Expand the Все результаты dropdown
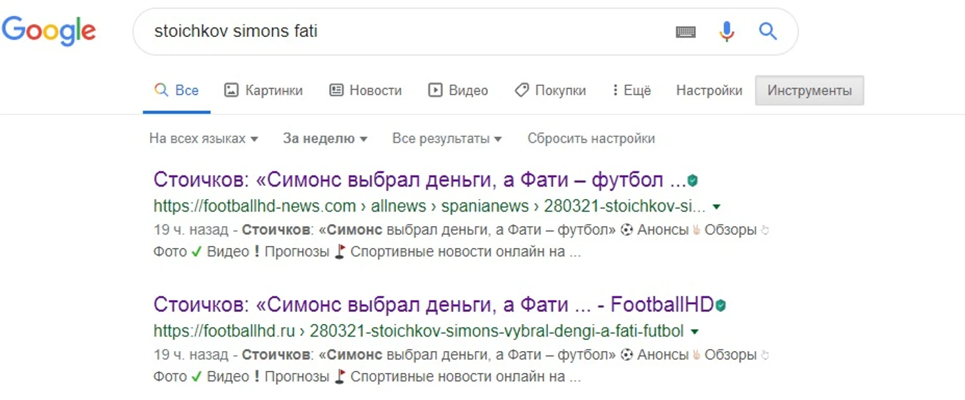 coord(447,139)
